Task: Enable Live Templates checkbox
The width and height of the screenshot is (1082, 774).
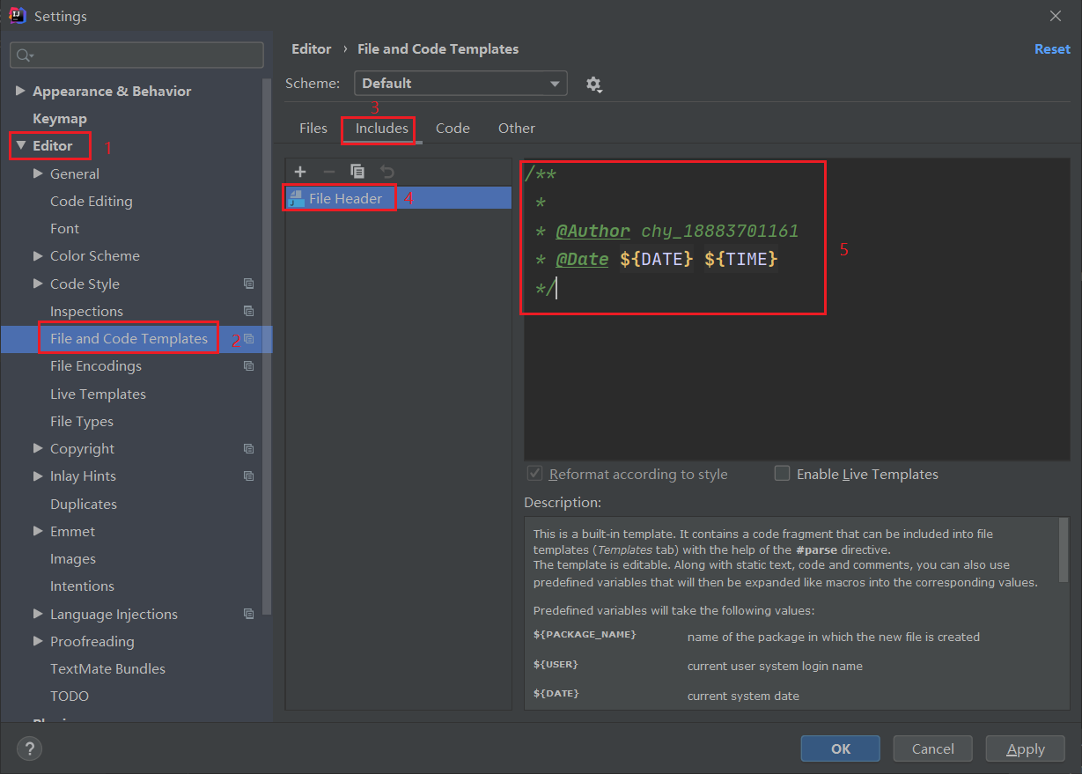Action: tap(782, 474)
